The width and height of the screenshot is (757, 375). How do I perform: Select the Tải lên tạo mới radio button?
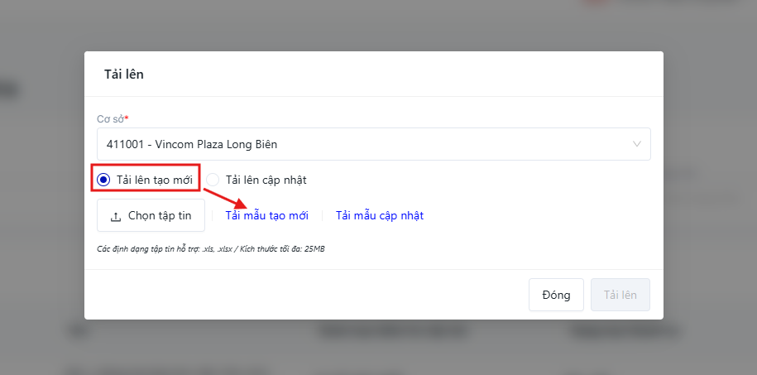pos(103,180)
